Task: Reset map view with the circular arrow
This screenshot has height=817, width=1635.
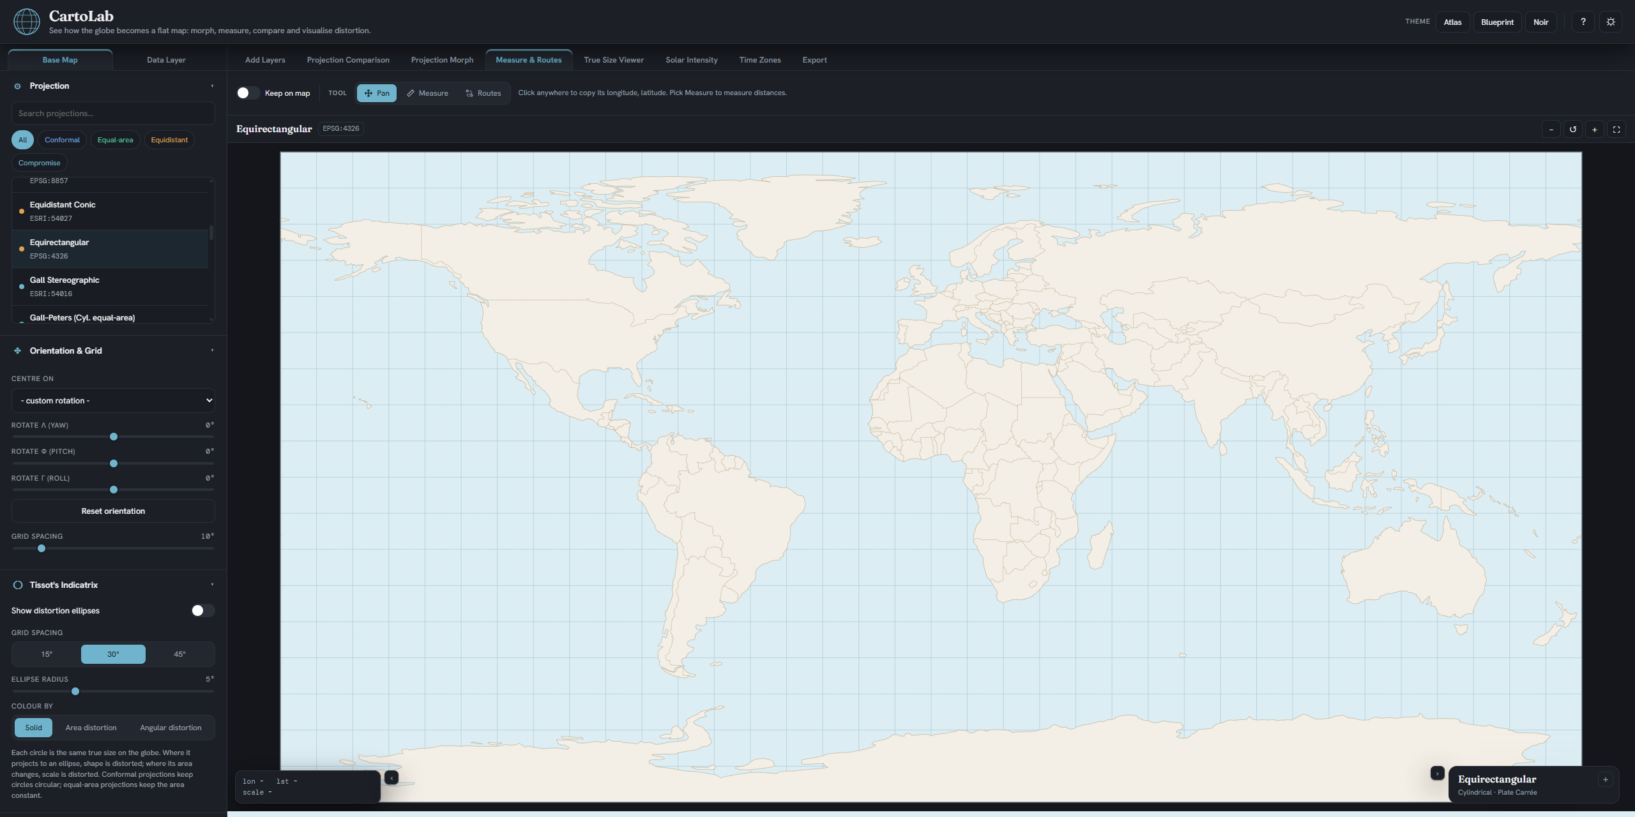Action: click(1573, 130)
